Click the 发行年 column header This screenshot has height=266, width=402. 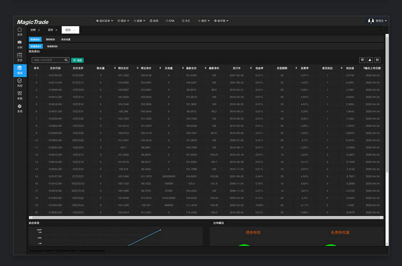[x=236, y=68]
